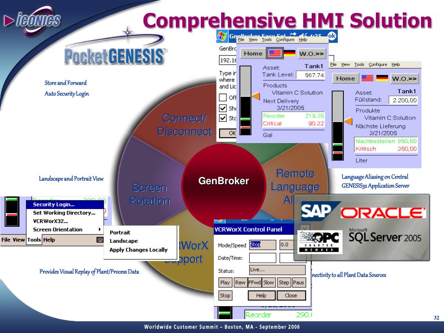Select the US flag in the German tank window
The width and height of the screenshot is (444, 333).
(367, 78)
